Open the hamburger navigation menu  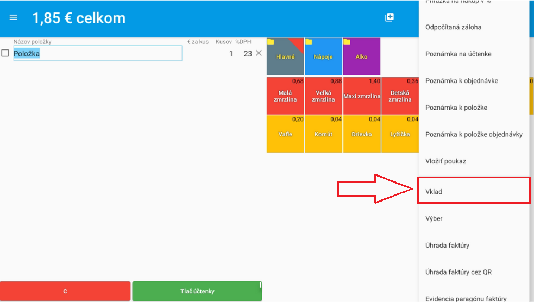pyautogui.click(x=14, y=17)
